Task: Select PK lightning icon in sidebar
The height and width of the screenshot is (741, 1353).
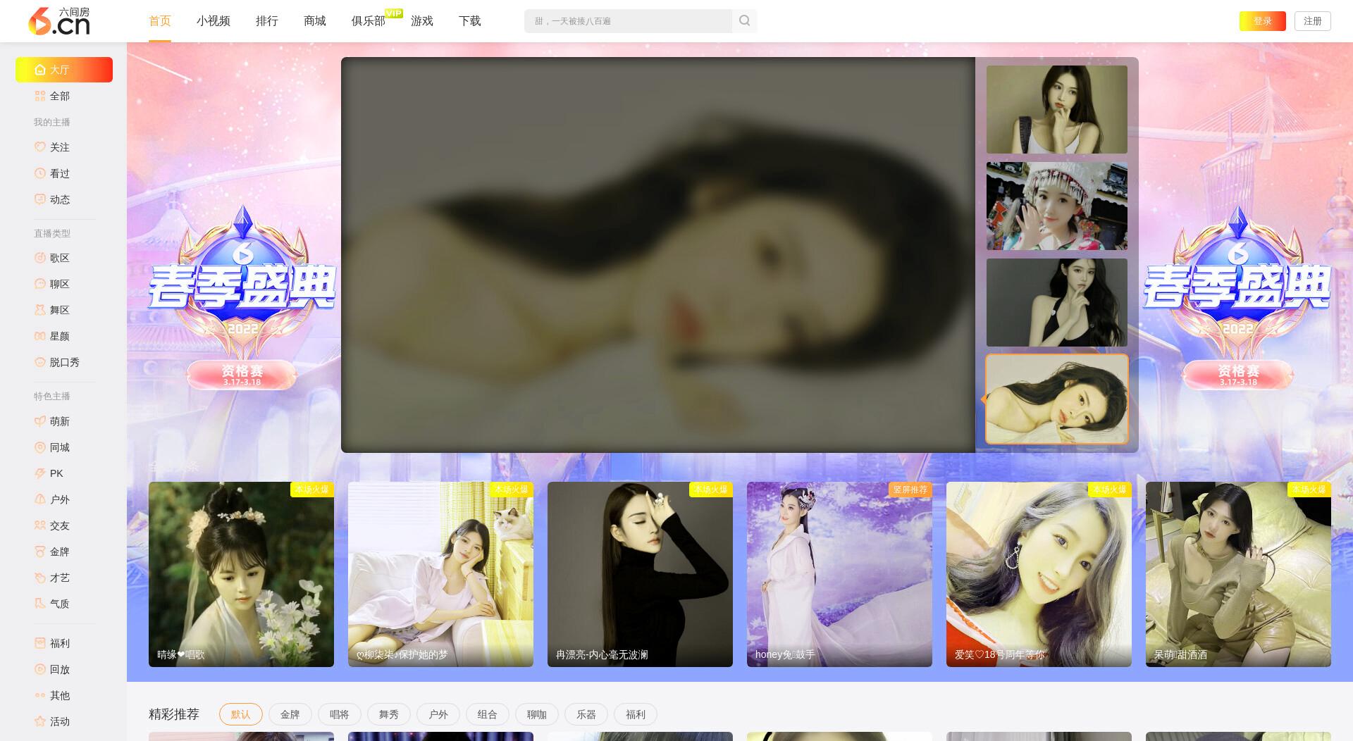Action: [x=40, y=473]
